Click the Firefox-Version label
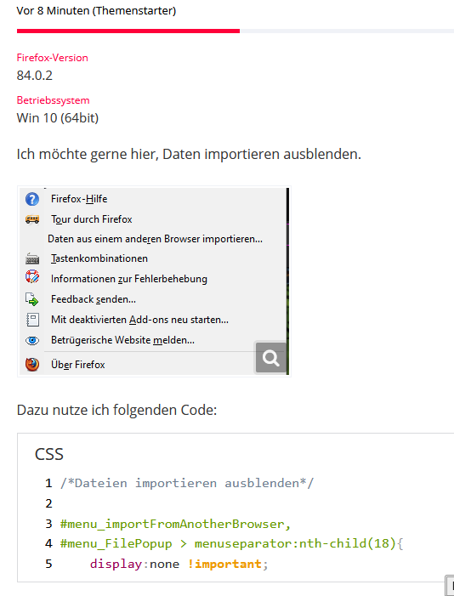The width and height of the screenshot is (454, 596). (52, 58)
